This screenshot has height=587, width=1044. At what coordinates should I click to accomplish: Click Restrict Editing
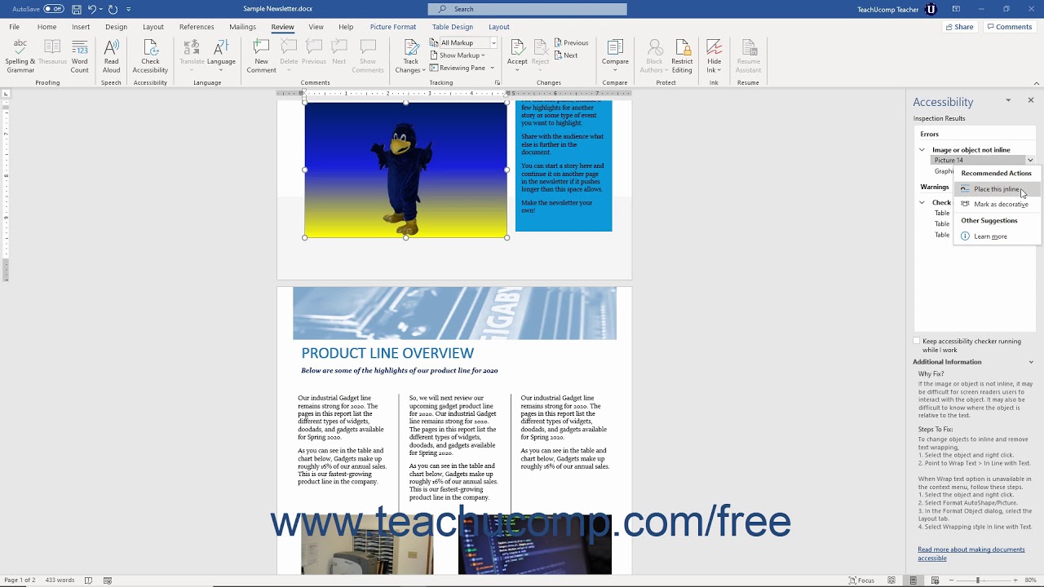pyautogui.click(x=682, y=56)
